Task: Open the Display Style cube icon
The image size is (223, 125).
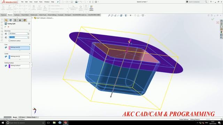Action: pos(126,15)
